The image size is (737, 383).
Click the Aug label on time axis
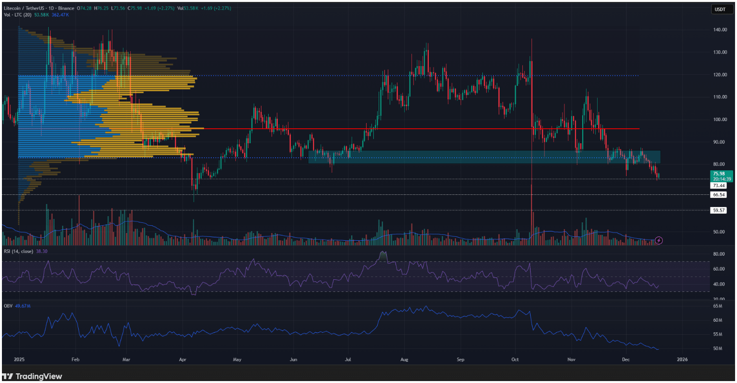[404, 359]
